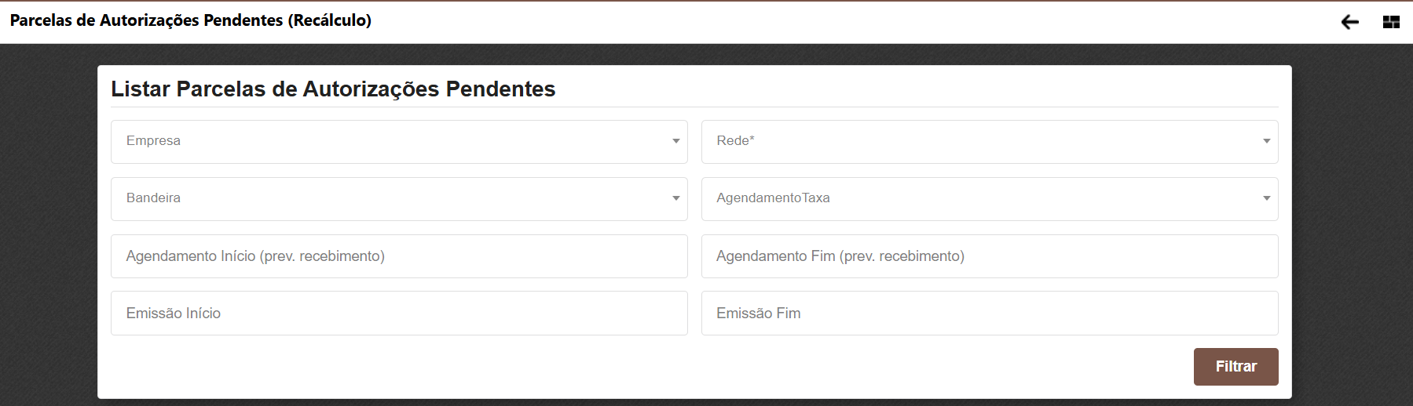Click the caret arrow in Empresa field
Screen dimensions: 1413x406
675,141
